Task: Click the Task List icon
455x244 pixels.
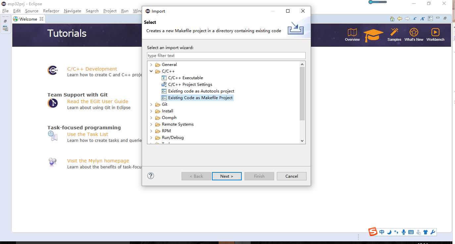Action: click(53, 136)
